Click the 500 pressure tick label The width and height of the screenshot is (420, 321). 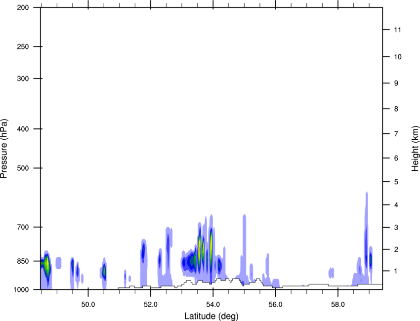pos(23,168)
